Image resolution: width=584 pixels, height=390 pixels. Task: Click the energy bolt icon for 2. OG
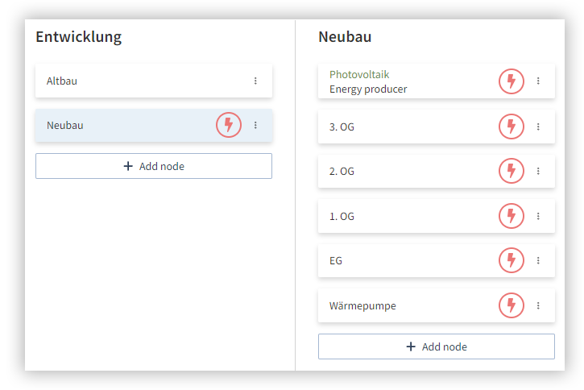coord(511,171)
